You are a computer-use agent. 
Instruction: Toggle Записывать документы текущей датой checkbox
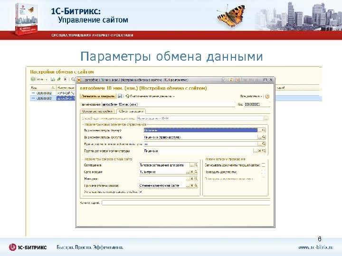(x=263, y=165)
